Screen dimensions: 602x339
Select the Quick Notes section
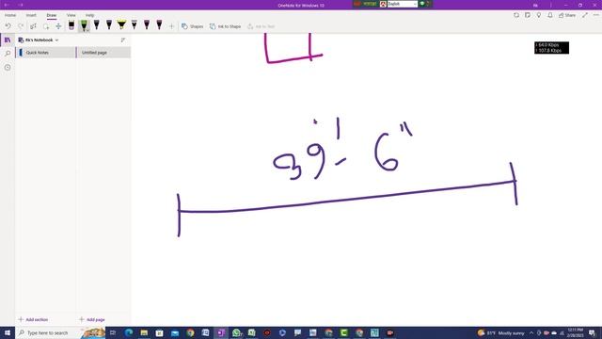click(46, 53)
